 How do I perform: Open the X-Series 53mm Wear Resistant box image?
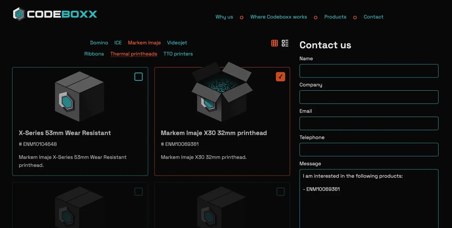point(79,97)
